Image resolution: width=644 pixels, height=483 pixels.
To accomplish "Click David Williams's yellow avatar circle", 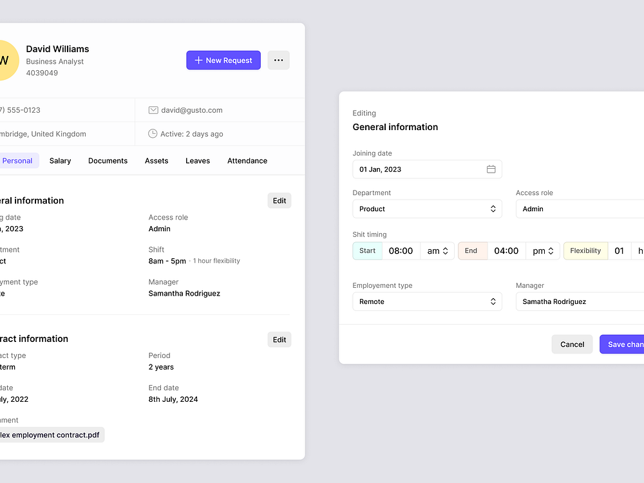I will [x=6, y=60].
